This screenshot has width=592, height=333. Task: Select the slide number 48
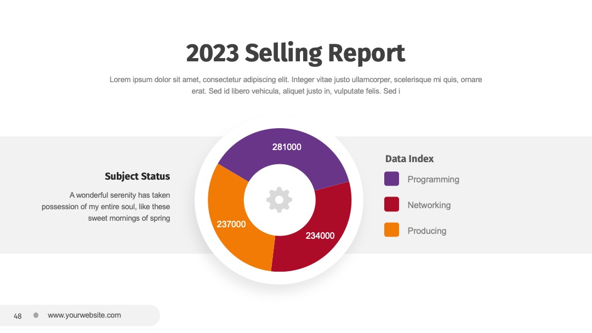point(18,316)
